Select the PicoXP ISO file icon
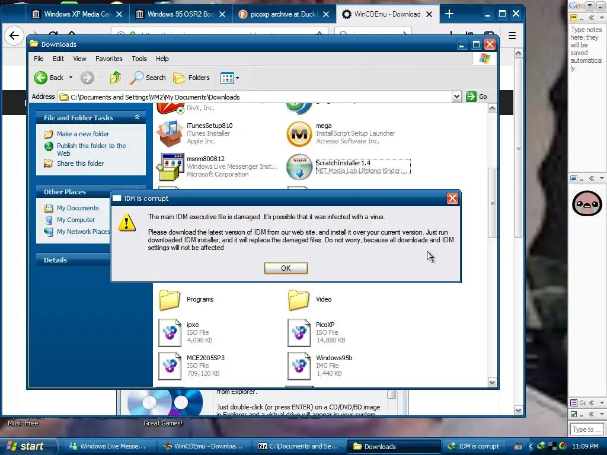 [x=299, y=333]
